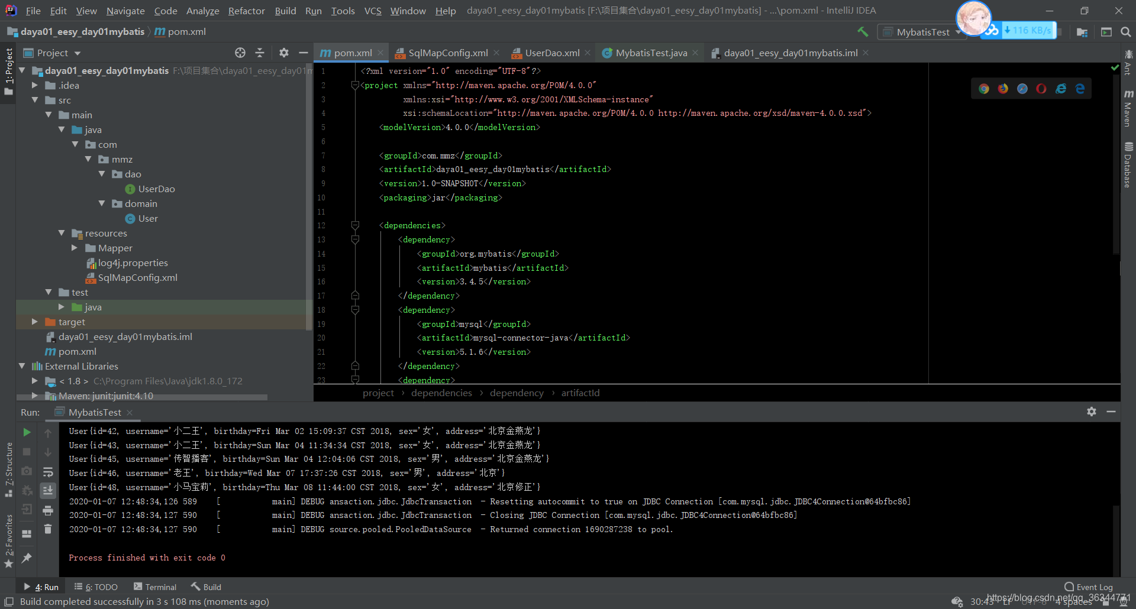Click the user avatar at the top

coord(974,18)
